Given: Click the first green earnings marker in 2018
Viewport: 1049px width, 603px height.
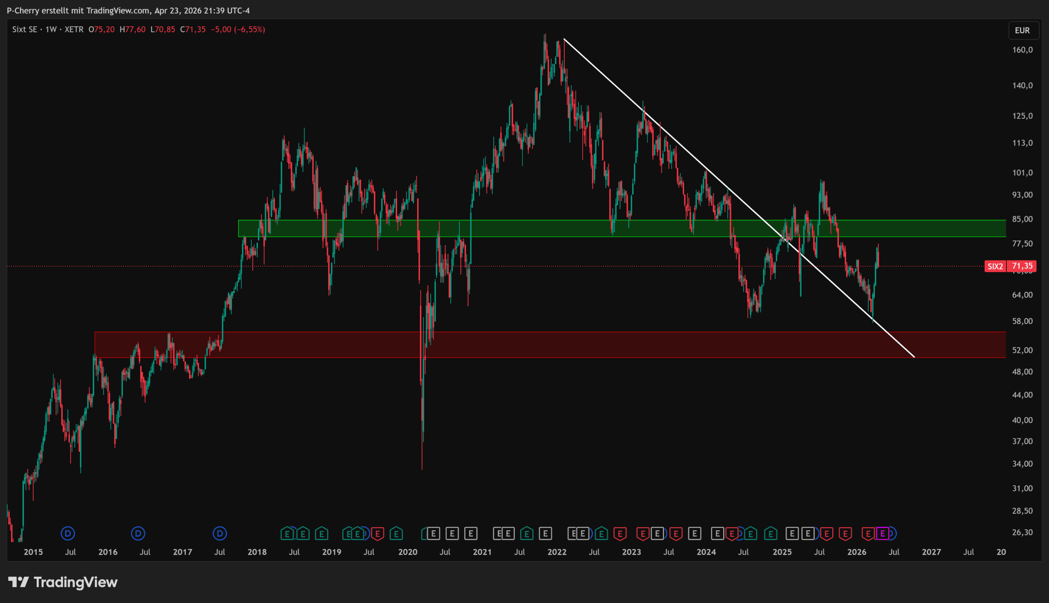Looking at the screenshot, I should click(286, 533).
